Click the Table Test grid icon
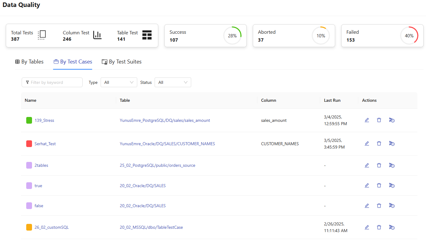 pyautogui.click(x=147, y=35)
